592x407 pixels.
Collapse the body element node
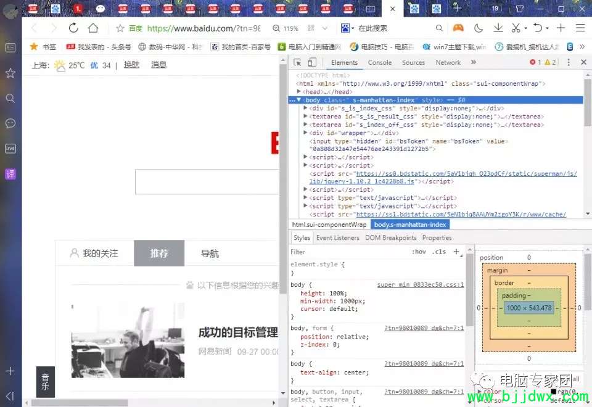(x=298, y=100)
